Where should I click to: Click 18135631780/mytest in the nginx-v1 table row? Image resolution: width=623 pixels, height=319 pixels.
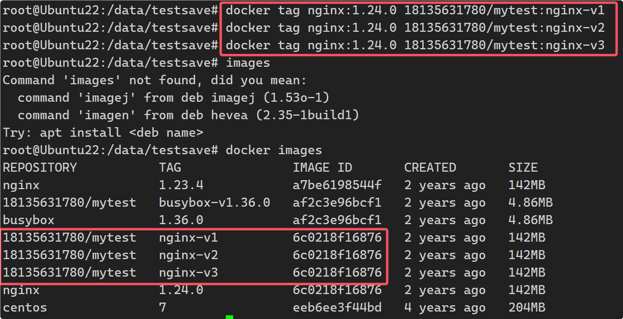pyautogui.click(x=70, y=238)
